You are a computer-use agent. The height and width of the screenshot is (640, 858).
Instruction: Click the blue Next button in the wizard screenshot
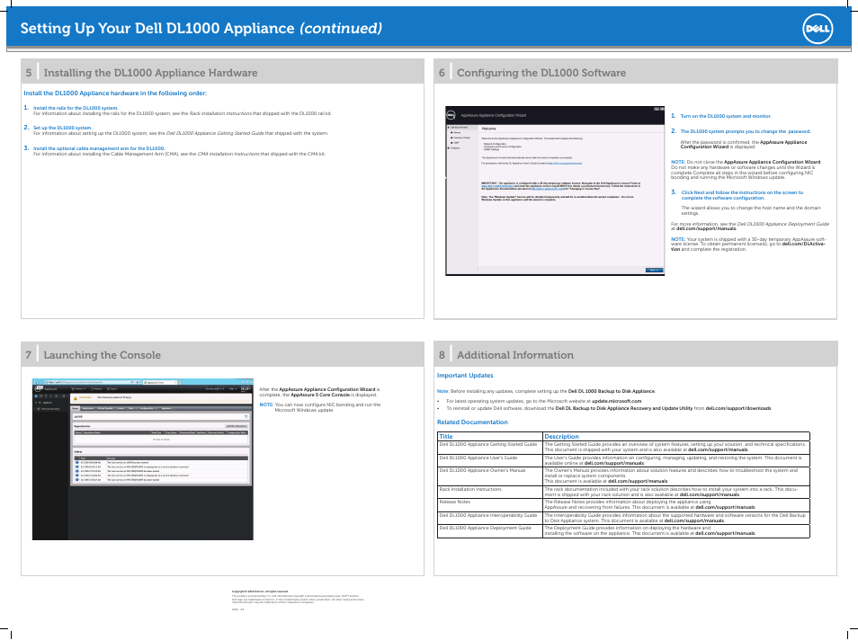click(x=654, y=271)
